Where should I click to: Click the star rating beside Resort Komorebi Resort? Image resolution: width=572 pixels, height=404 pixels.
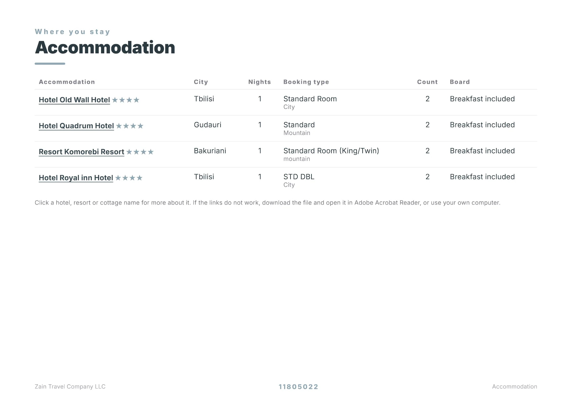[140, 152]
